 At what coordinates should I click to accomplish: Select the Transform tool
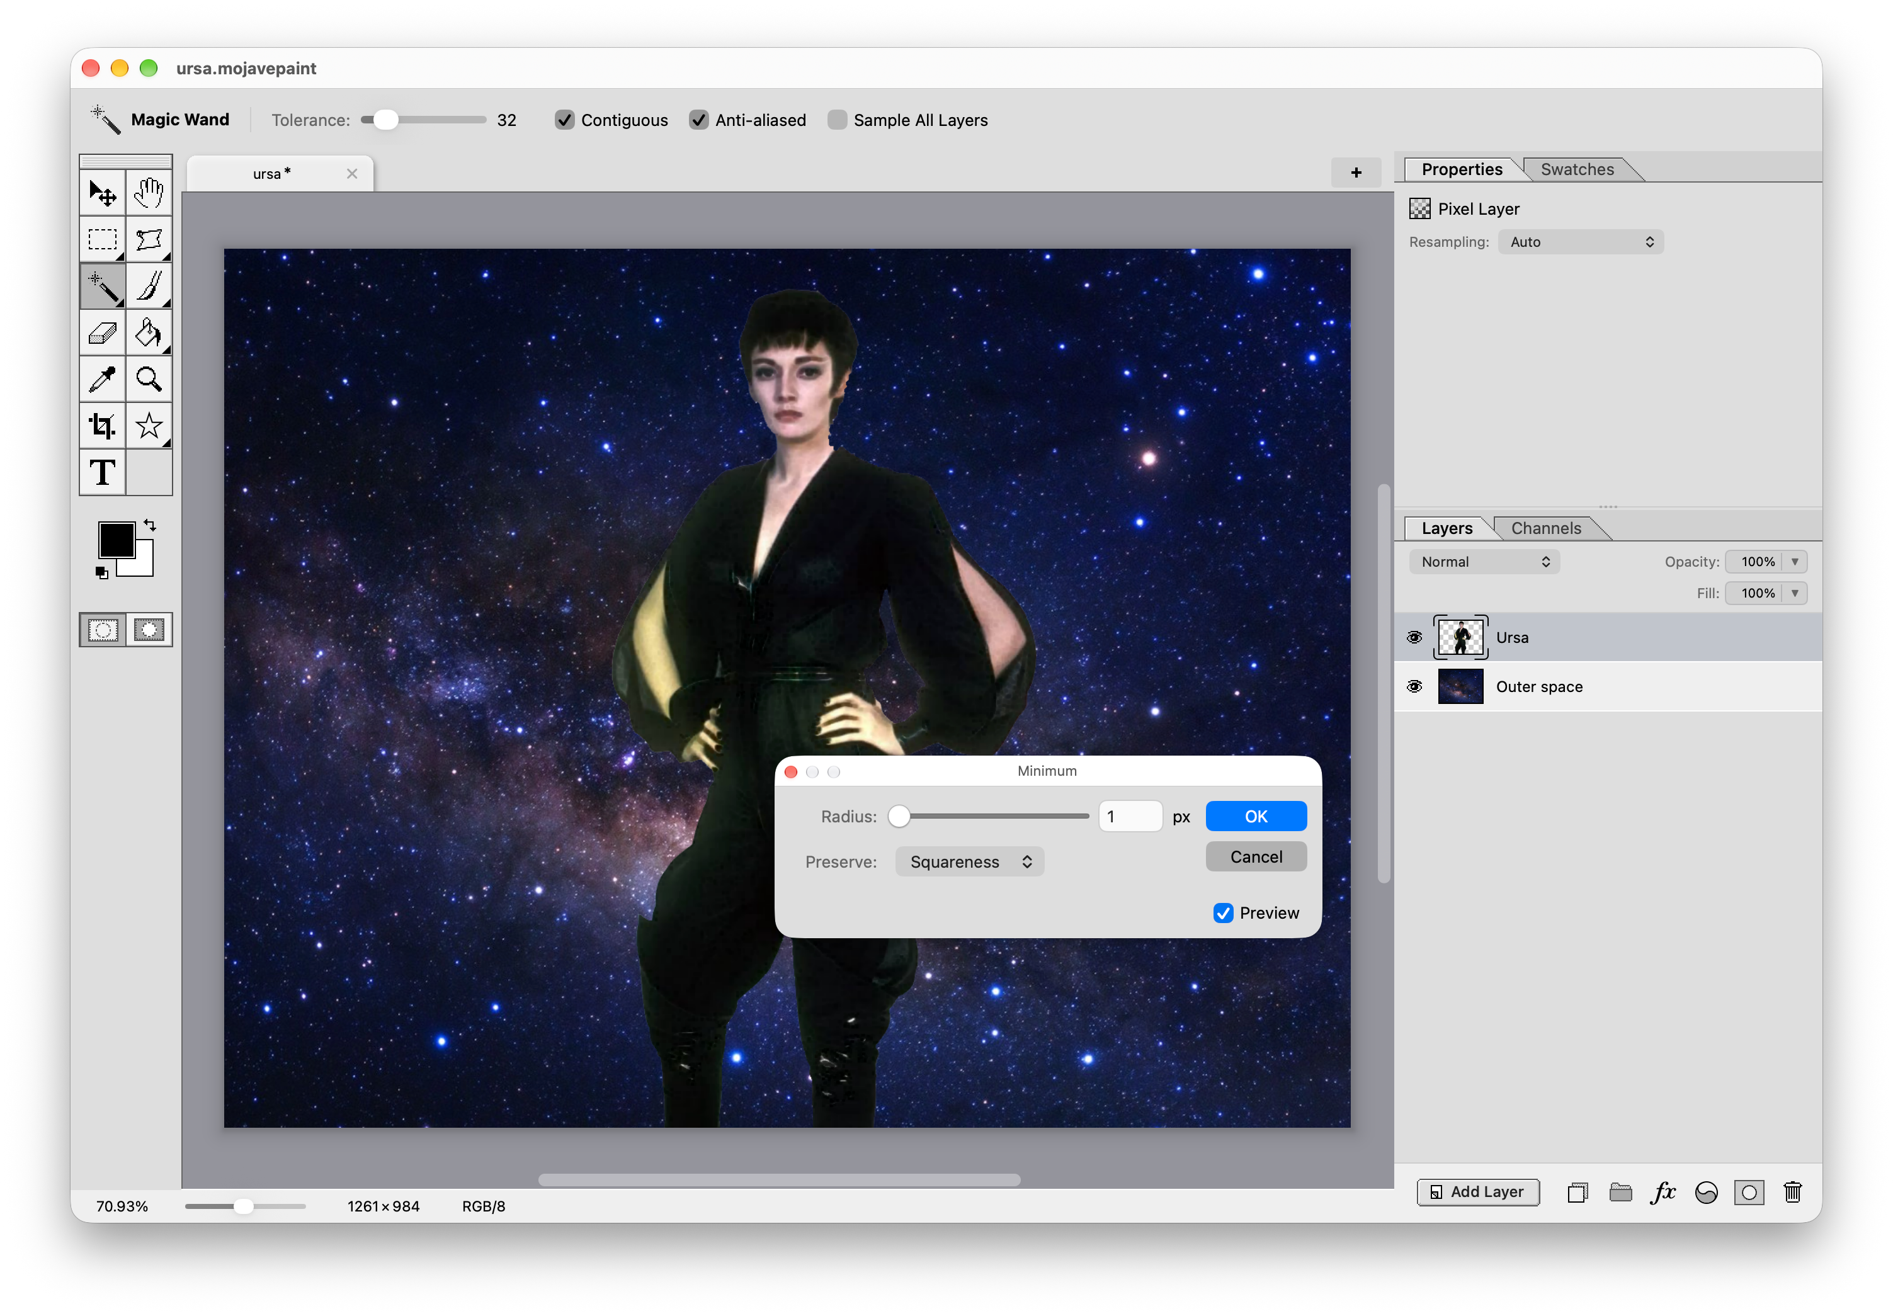[x=149, y=240]
